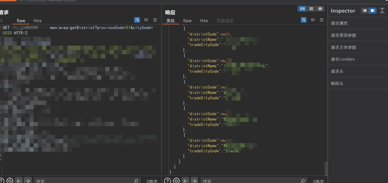Switch request view to Hex tab

pyautogui.click(x=38, y=21)
